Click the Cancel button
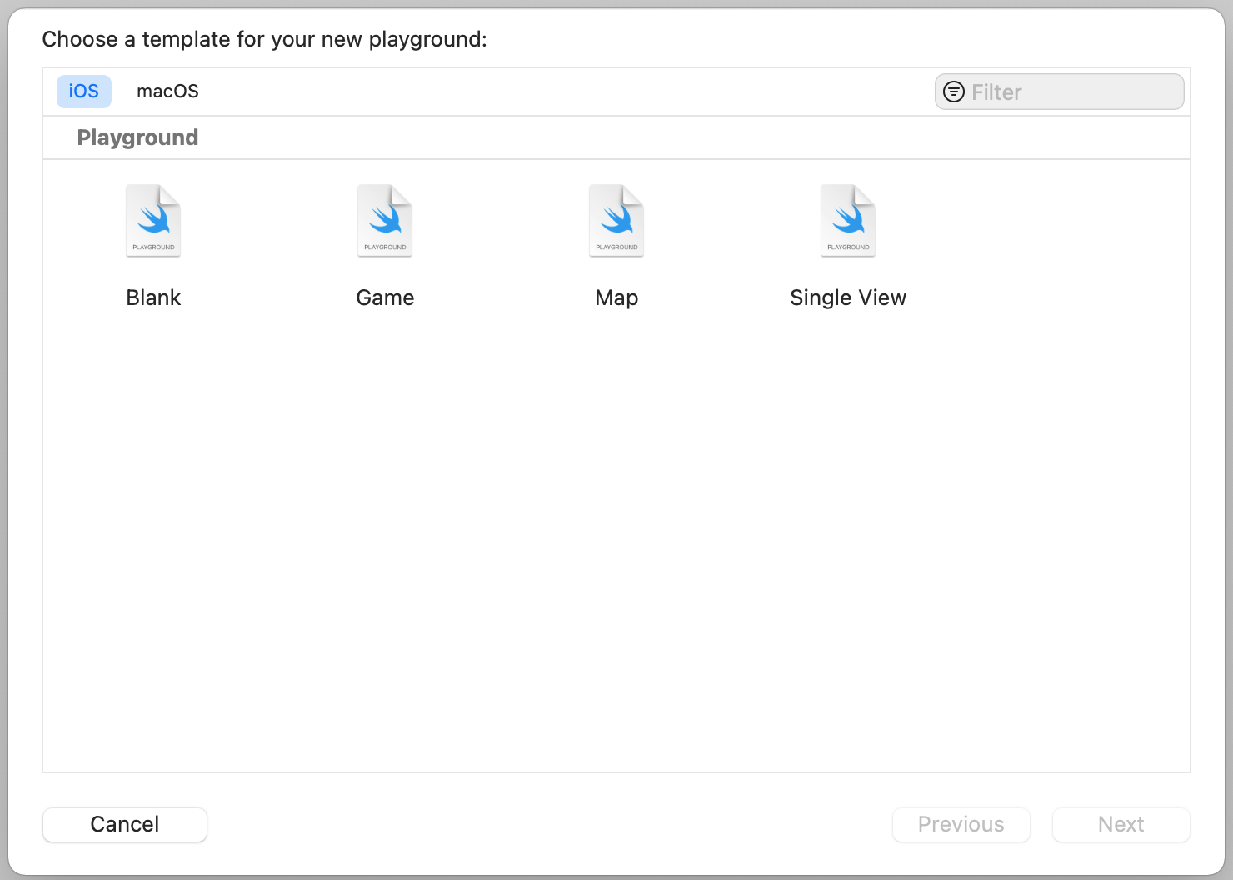Screen dimensions: 1233x880 point(124,824)
